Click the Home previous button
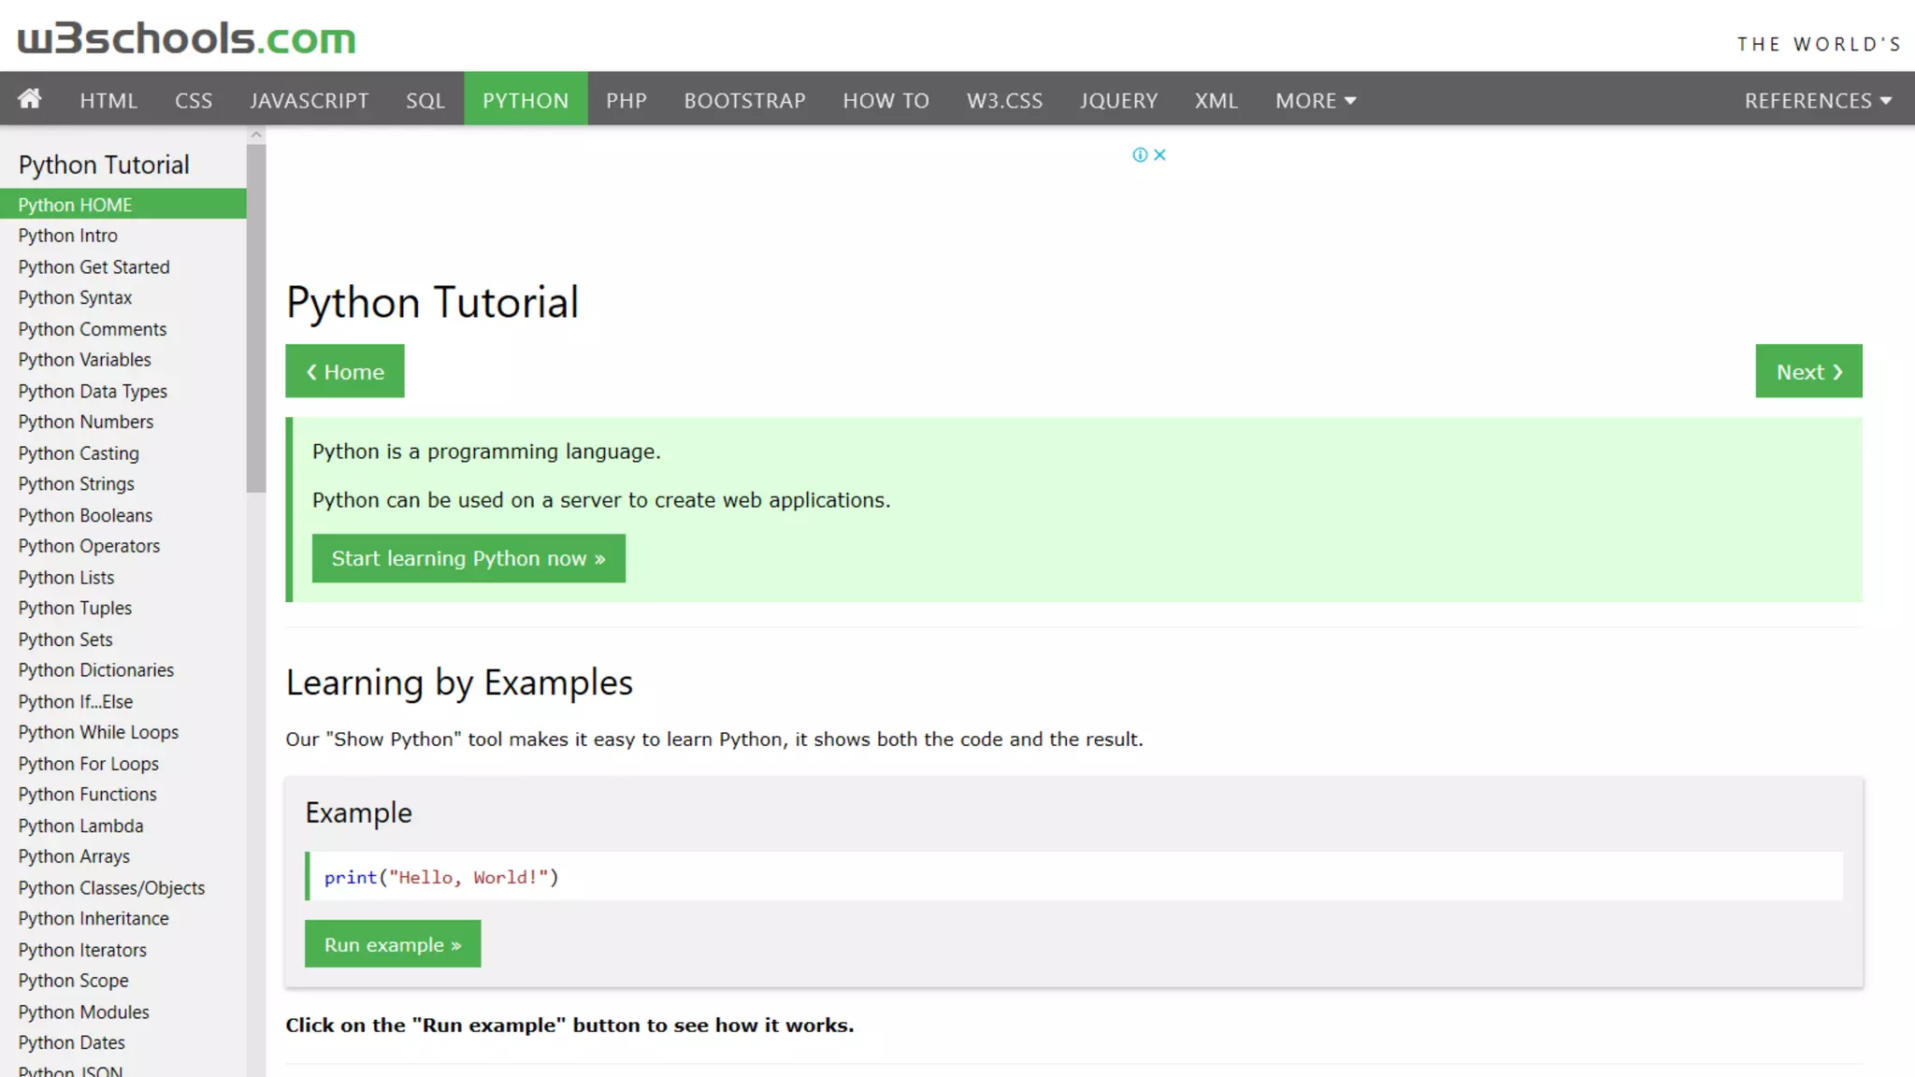The width and height of the screenshot is (1915, 1077). pyautogui.click(x=345, y=371)
